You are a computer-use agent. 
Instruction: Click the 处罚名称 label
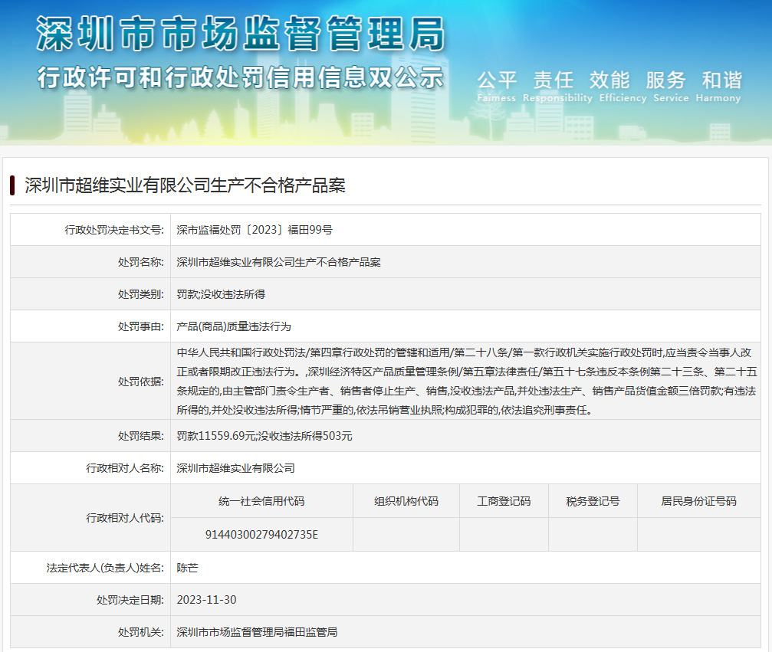tap(141, 262)
